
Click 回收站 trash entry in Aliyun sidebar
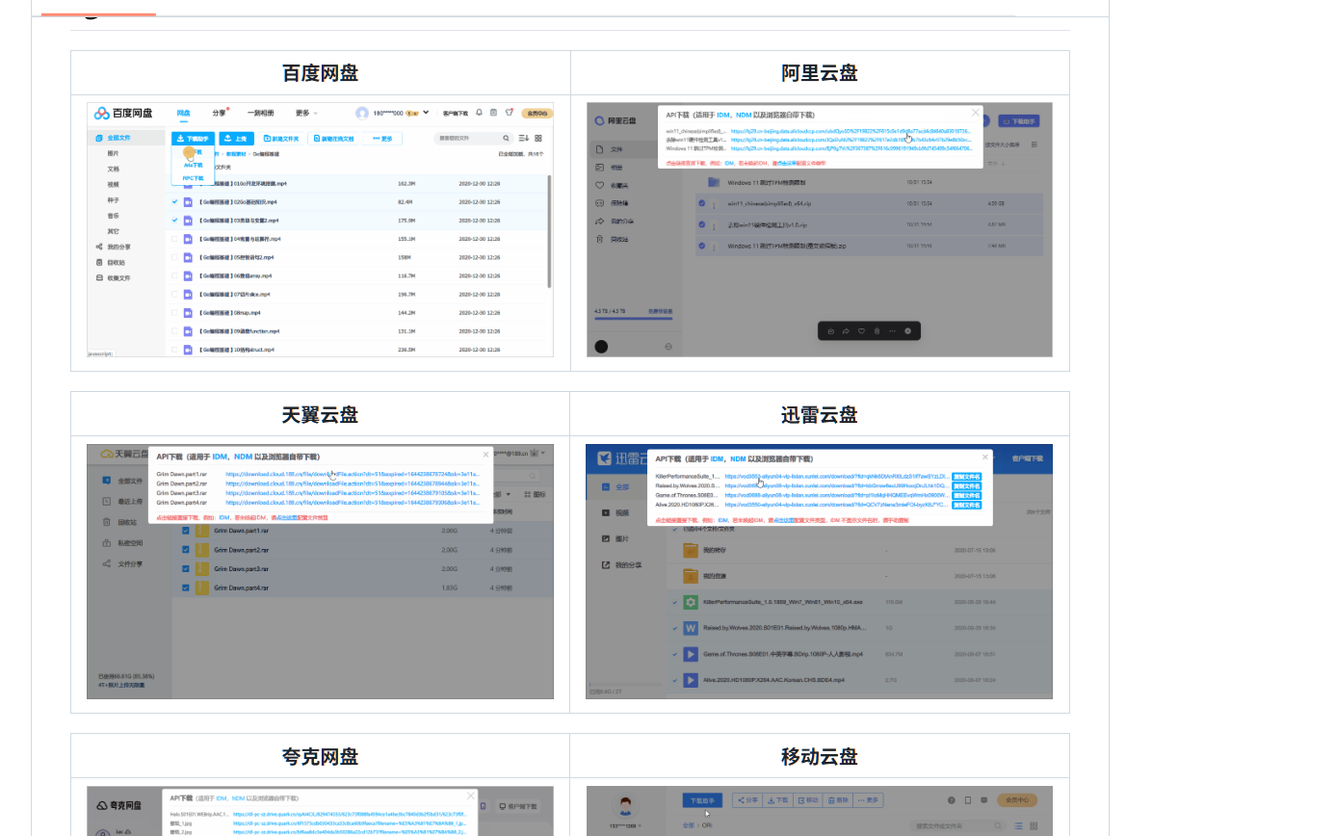[x=613, y=239]
